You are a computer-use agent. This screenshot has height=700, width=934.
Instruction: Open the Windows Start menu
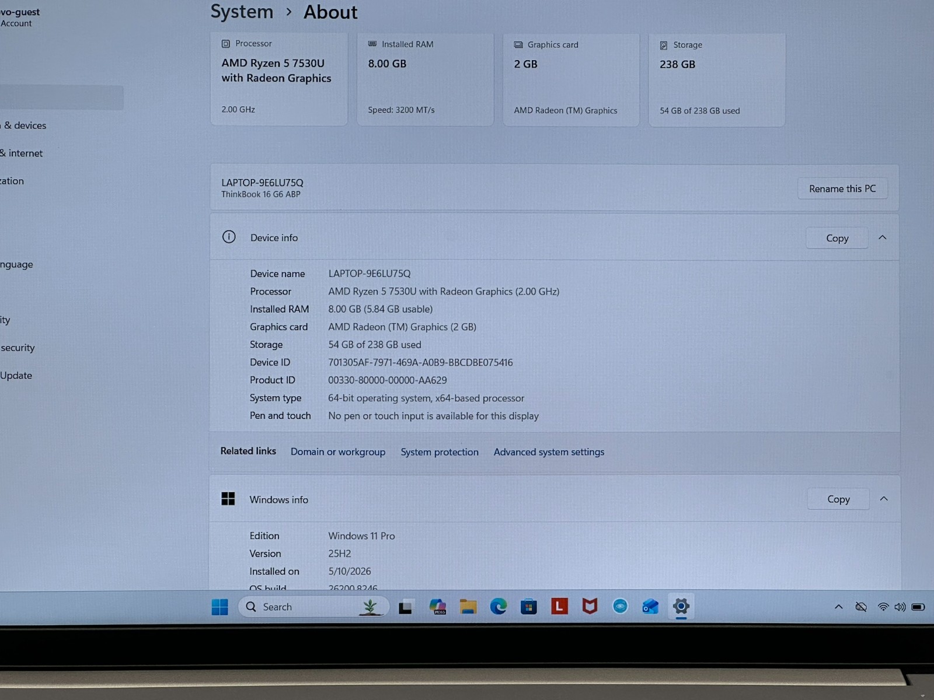pos(219,607)
